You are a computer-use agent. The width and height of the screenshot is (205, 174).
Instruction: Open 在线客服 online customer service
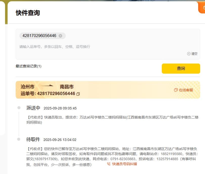(x=184, y=90)
